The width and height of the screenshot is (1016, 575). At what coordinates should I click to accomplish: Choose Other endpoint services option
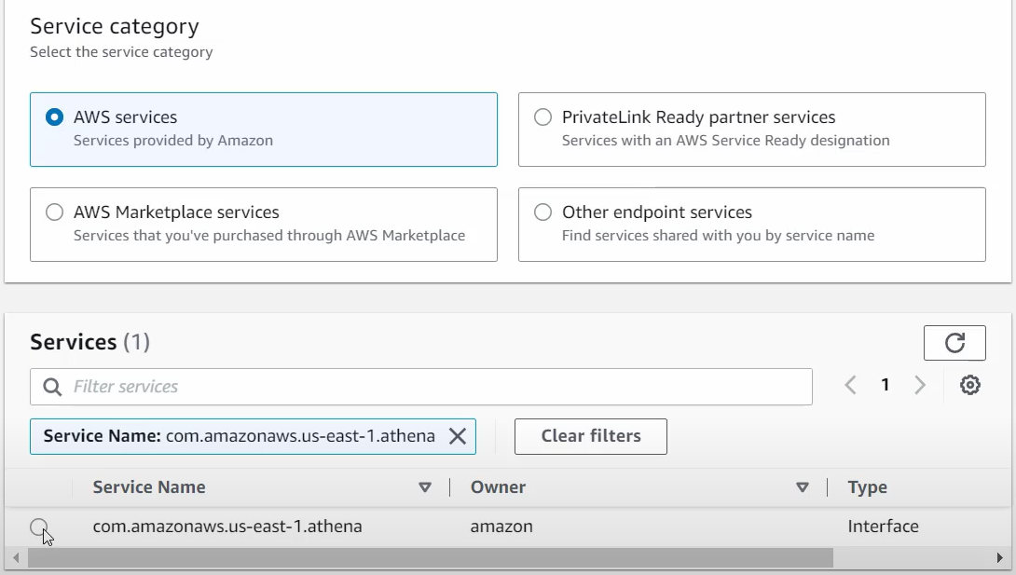click(x=542, y=212)
